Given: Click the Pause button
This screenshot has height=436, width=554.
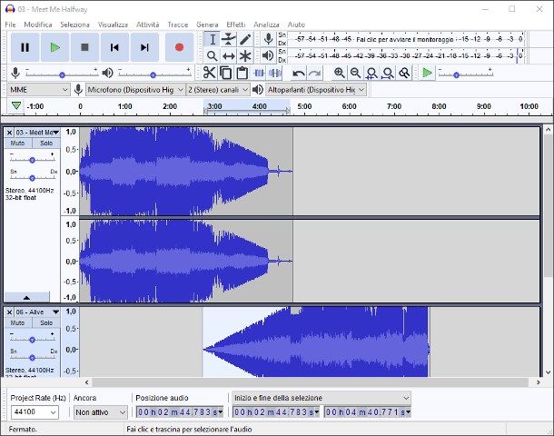Looking at the screenshot, I should [25, 47].
